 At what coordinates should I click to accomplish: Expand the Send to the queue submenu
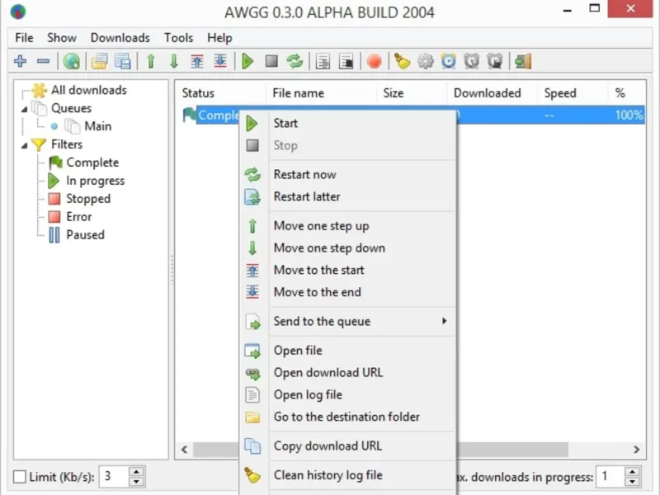point(347,322)
